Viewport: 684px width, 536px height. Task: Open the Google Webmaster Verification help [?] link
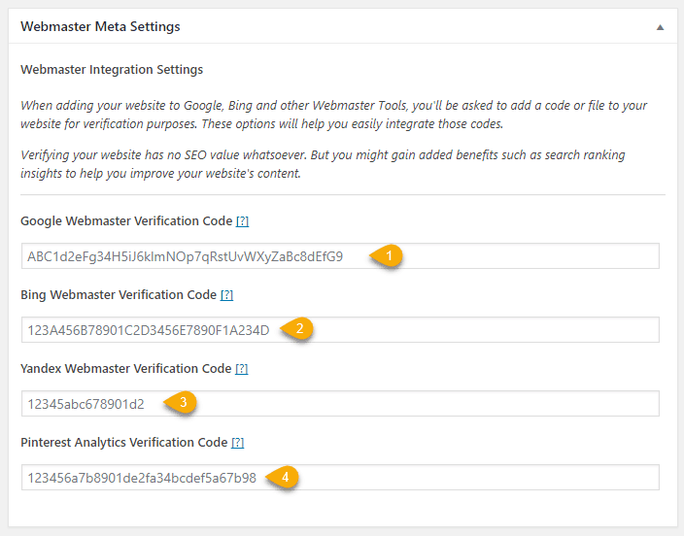[x=243, y=221]
